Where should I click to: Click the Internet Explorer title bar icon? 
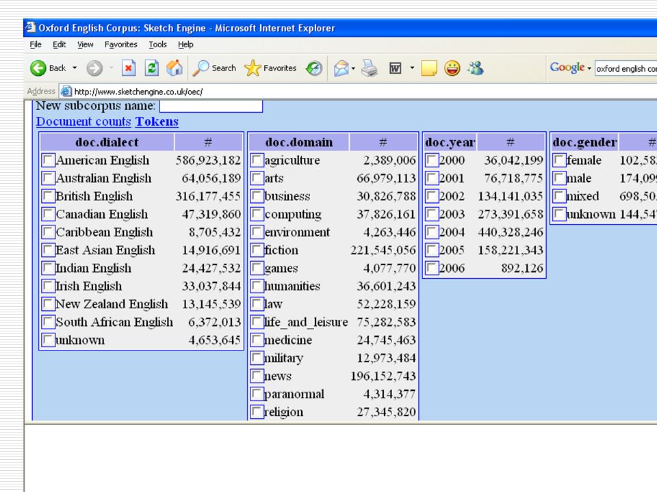pos(30,27)
